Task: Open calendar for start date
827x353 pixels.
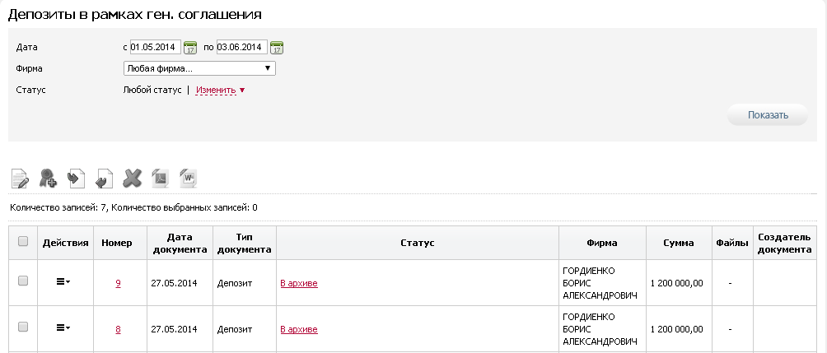Action: coord(190,48)
